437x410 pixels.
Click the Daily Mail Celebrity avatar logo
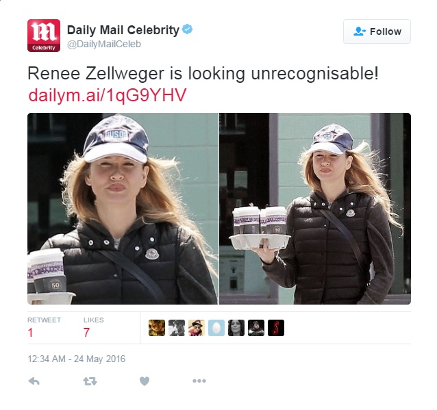pyautogui.click(x=44, y=36)
